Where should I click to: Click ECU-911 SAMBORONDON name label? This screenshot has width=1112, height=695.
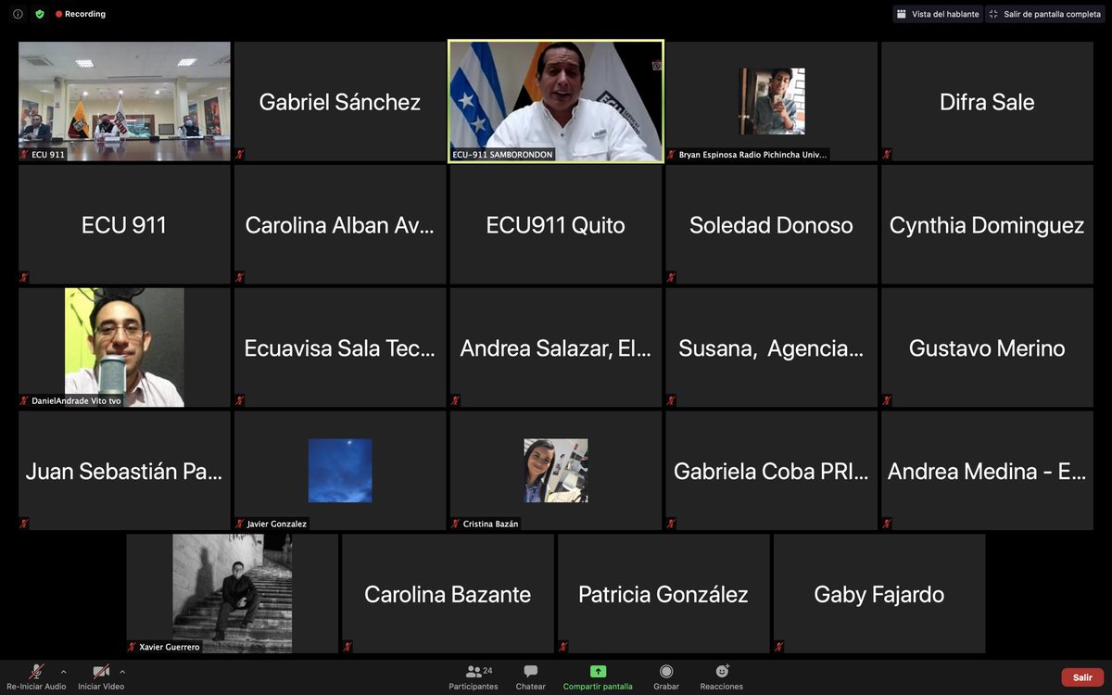(502, 155)
